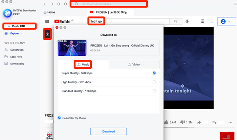
Task: Open the hamburger menu at top right
Action: [x=235, y=4]
